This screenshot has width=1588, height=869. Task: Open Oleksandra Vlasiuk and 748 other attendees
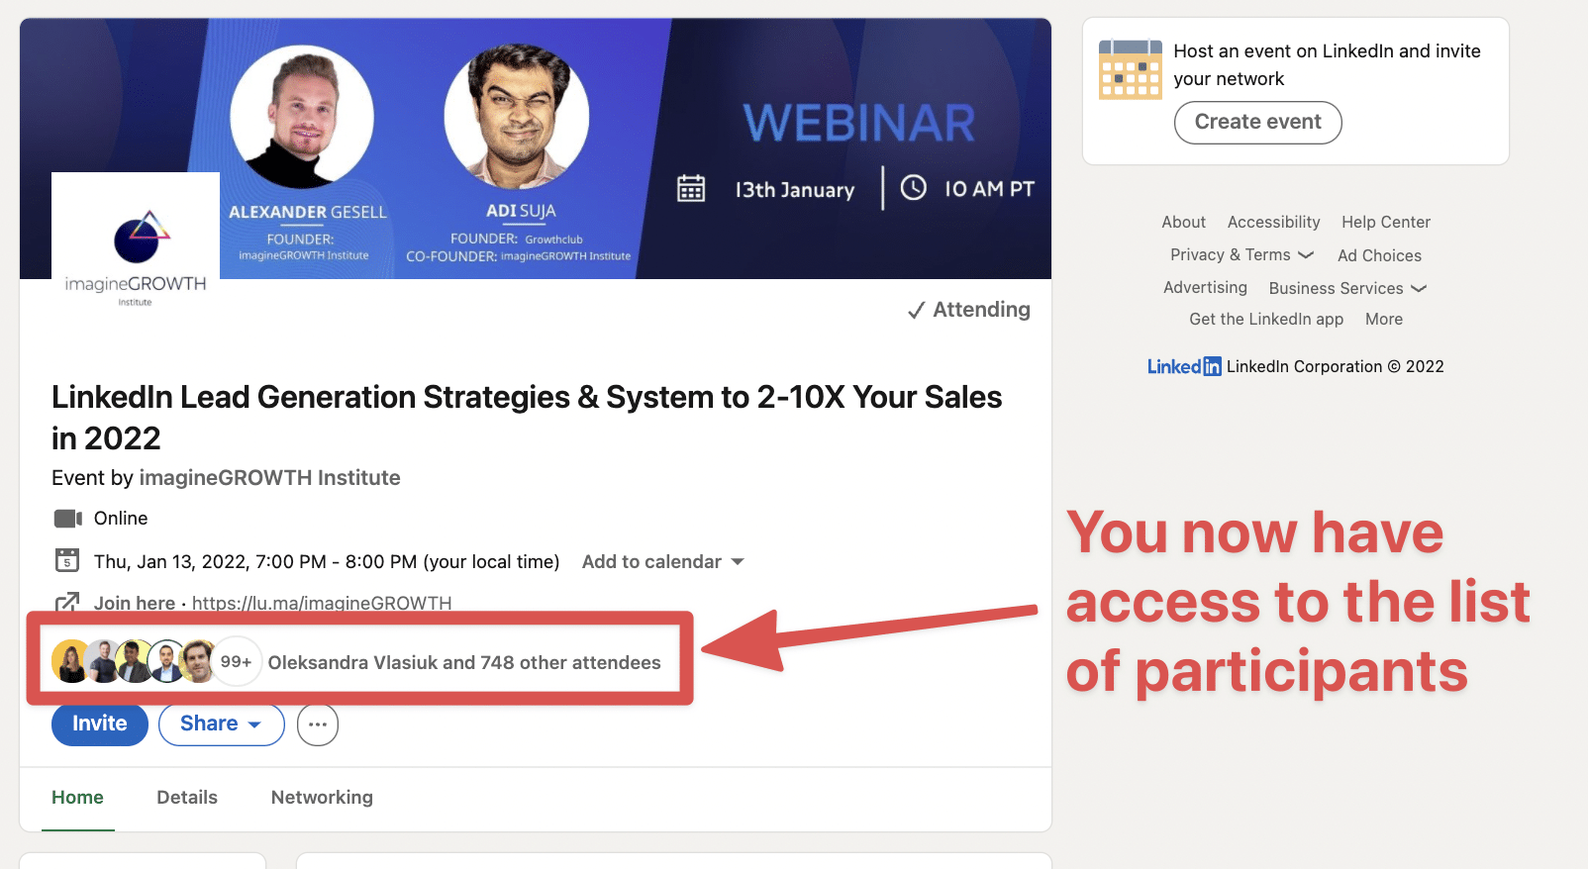464,662
